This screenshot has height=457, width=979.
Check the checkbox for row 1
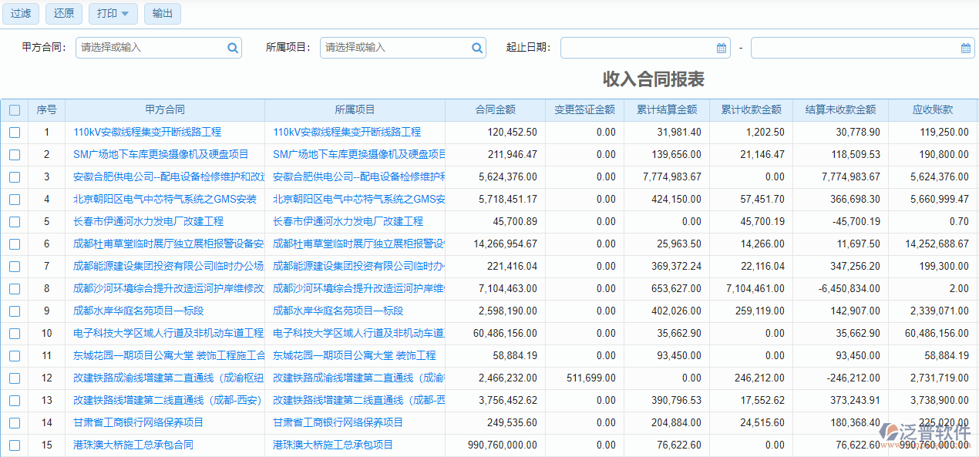coord(14,132)
